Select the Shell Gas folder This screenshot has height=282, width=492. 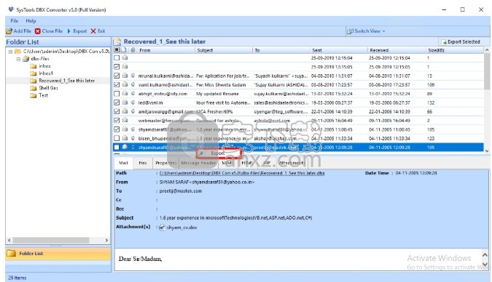[x=48, y=88]
